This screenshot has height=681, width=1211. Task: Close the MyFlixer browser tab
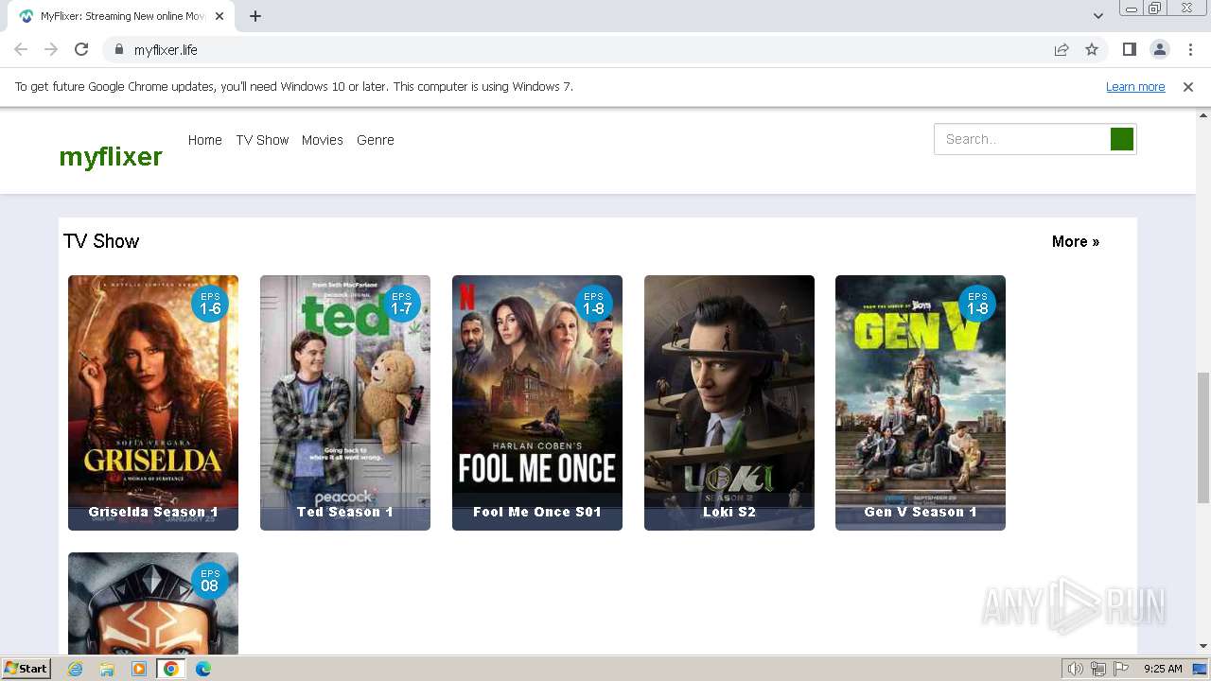219,16
